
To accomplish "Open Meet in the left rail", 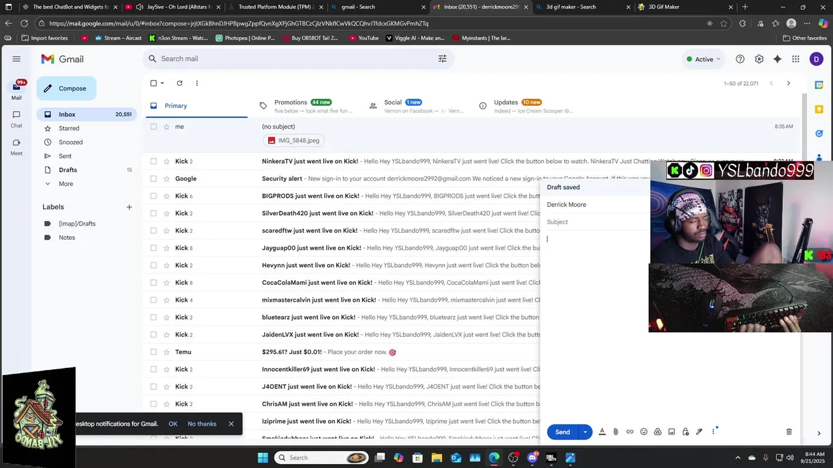I will click(x=16, y=146).
